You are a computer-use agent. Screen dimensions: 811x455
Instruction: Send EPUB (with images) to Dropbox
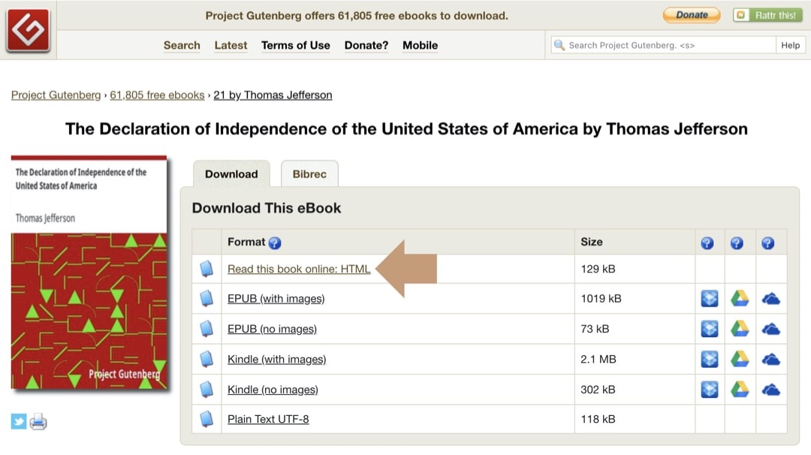(709, 298)
